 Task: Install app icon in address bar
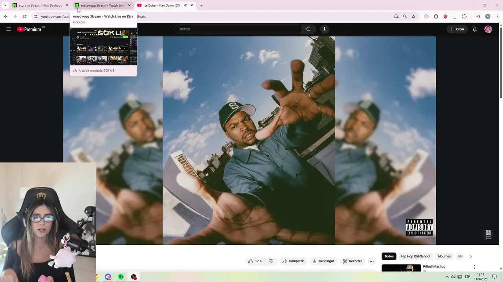[x=397, y=16]
